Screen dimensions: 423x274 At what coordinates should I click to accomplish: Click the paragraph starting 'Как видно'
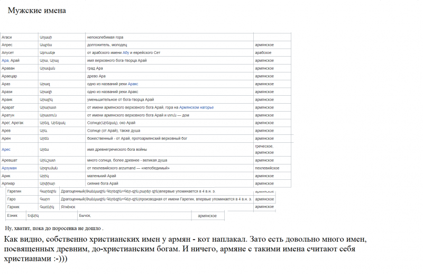tap(186, 249)
